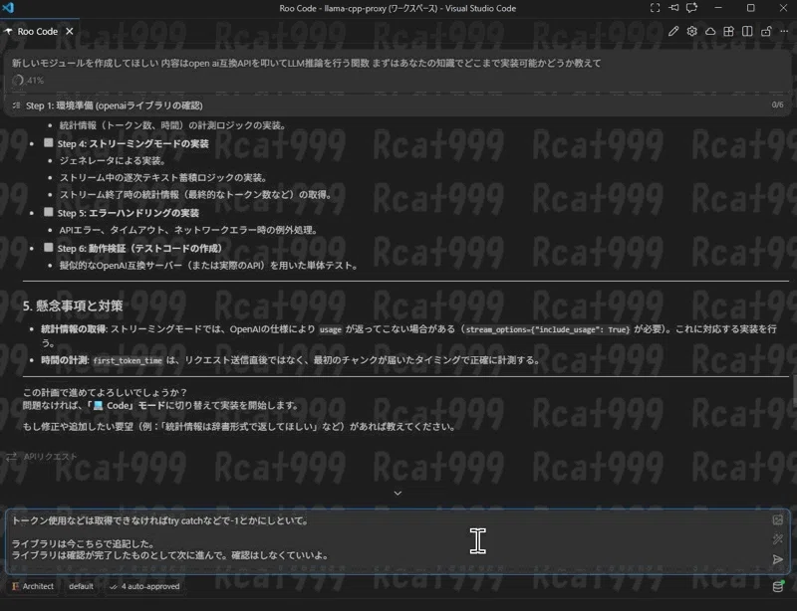Click the codebase index database icon

click(x=778, y=587)
